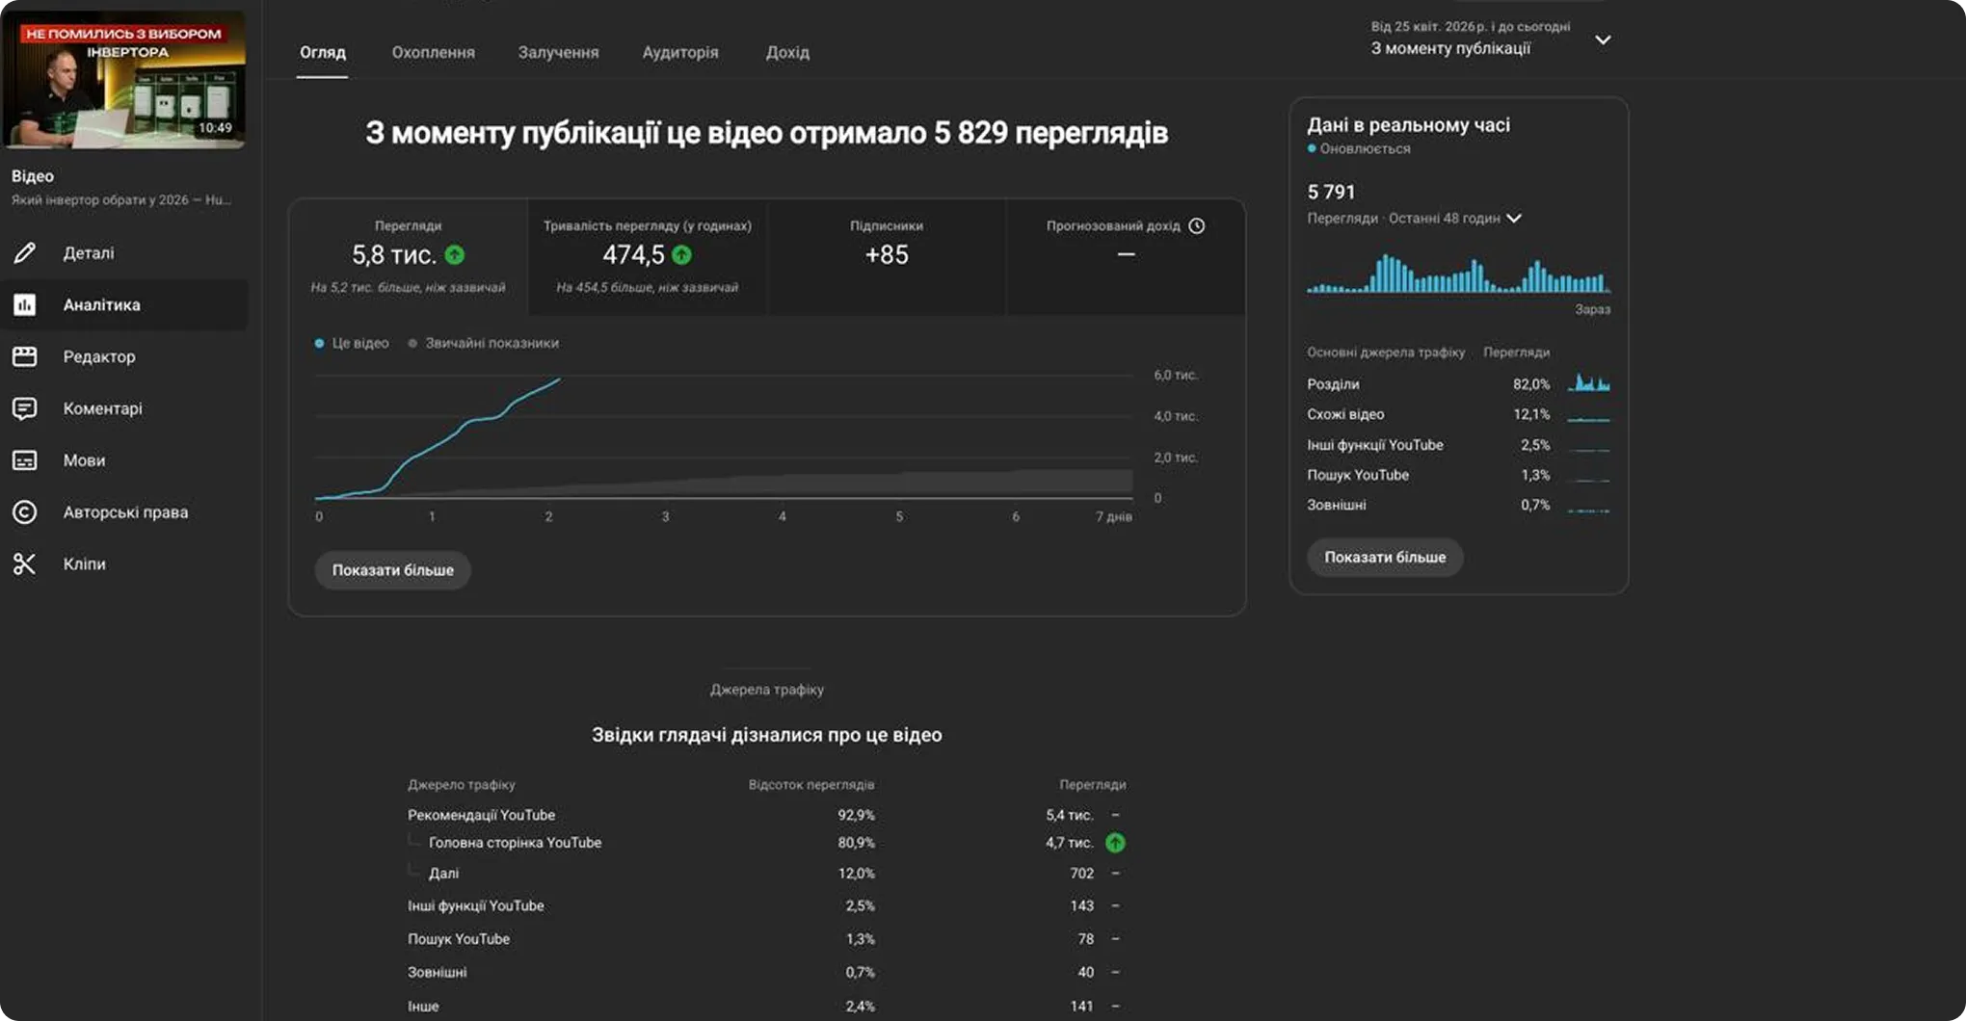Screen dimensions: 1966x1021
Task: Click the video title under Відео
Action: [120, 200]
